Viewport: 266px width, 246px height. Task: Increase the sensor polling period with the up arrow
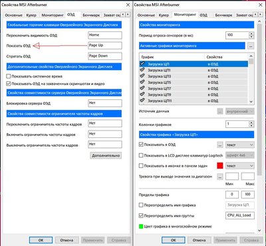pos(251,33)
